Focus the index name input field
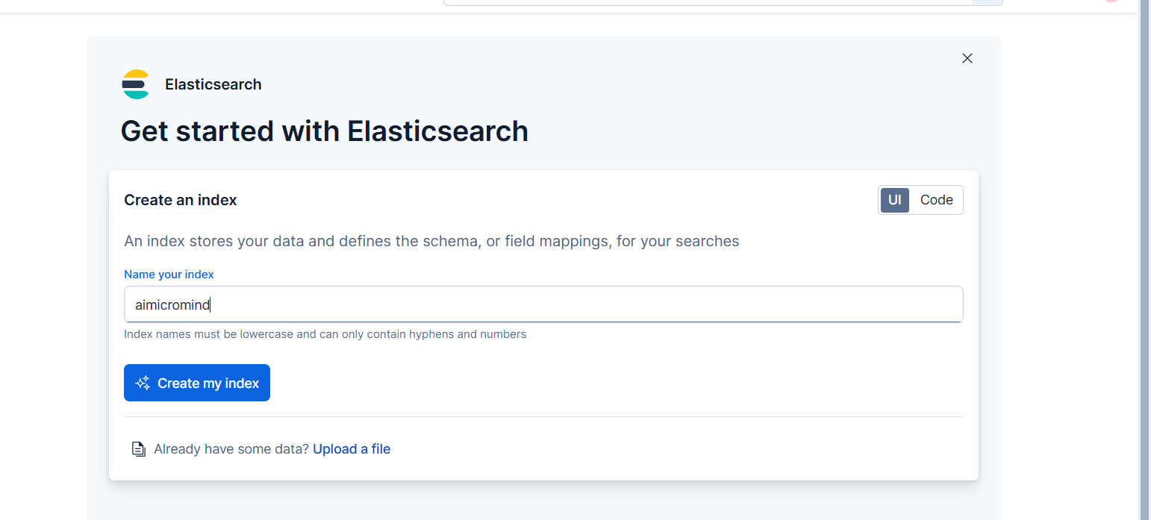Screen dimensions: 1151x520 click(x=543, y=304)
